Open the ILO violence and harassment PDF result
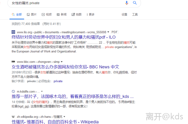Image resolution: width=188 pixels, height=124 pixels. tap(64, 37)
